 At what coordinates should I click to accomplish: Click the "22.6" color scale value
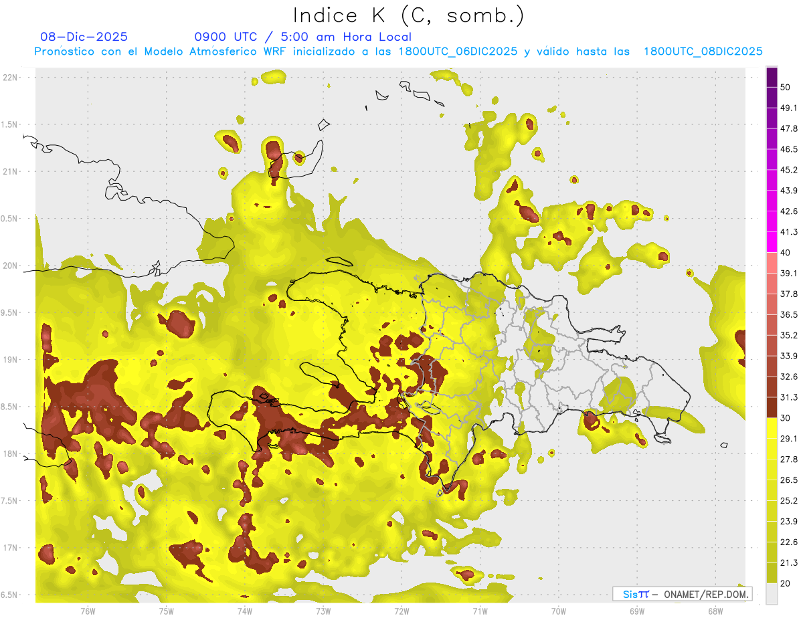788,542
